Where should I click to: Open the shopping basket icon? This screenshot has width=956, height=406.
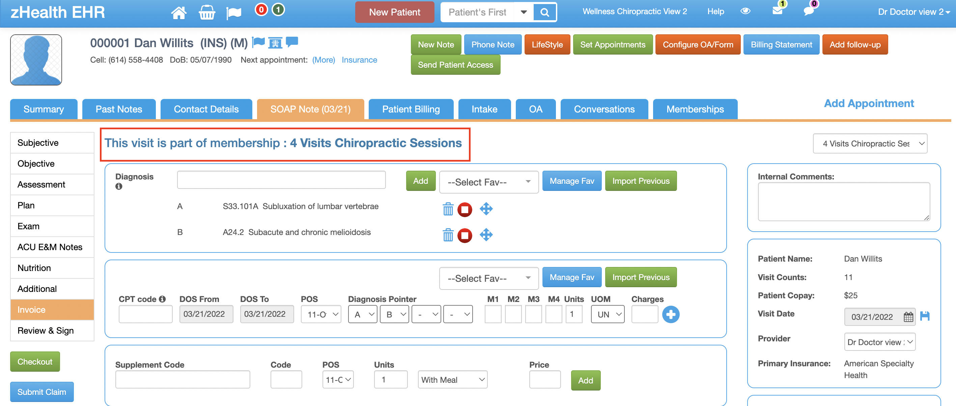[x=207, y=12]
